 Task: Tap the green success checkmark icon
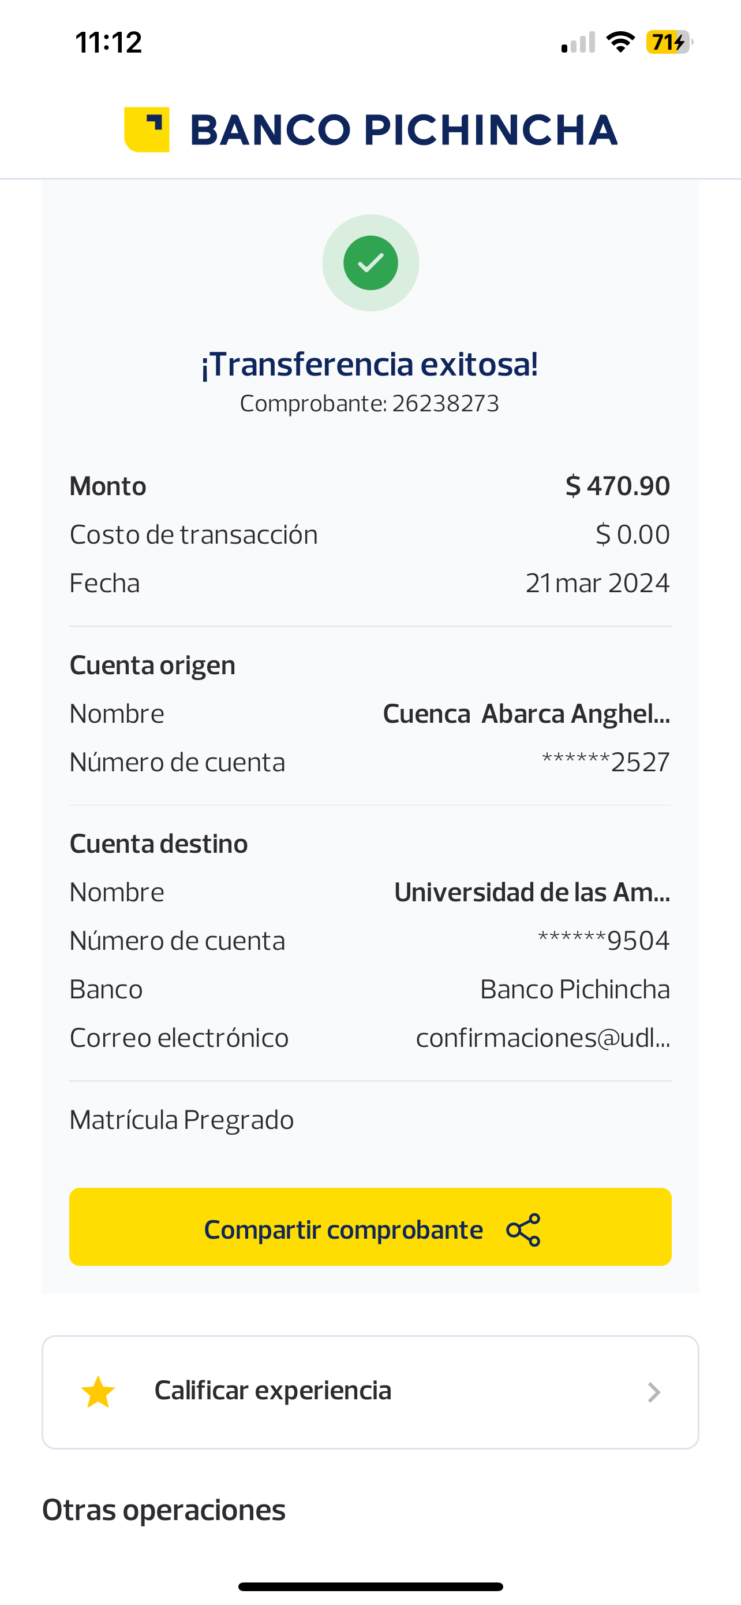point(370,263)
